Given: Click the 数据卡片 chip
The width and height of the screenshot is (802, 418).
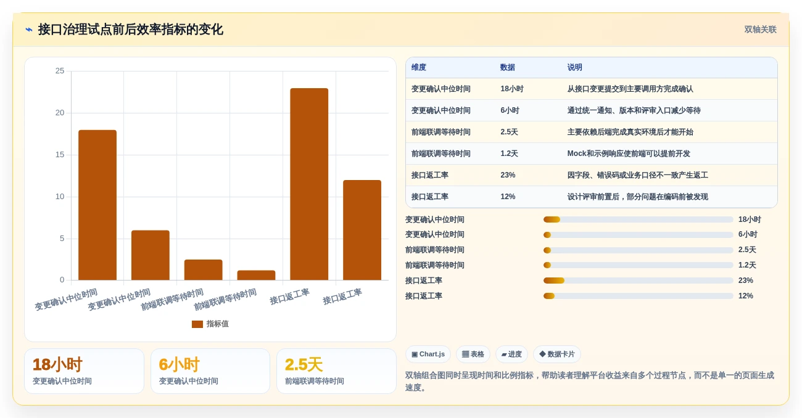Looking at the screenshot, I should point(557,354).
